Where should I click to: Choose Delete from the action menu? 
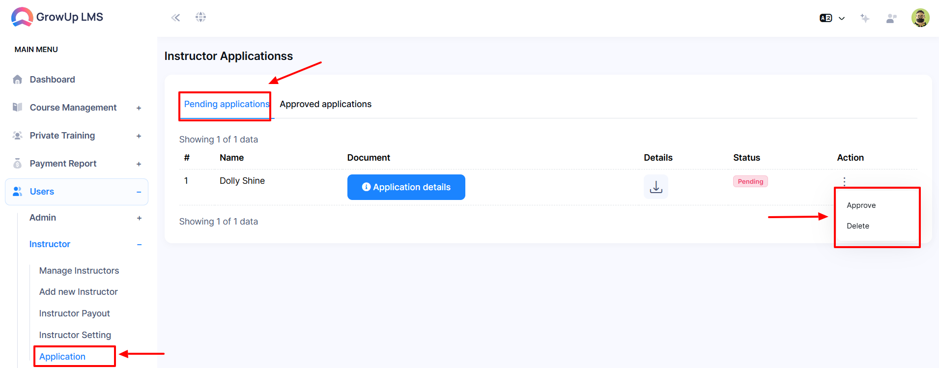point(858,226)
